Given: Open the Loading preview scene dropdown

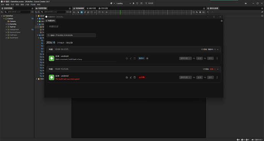Looking at the screenshot, I should [x=124, y=3].
